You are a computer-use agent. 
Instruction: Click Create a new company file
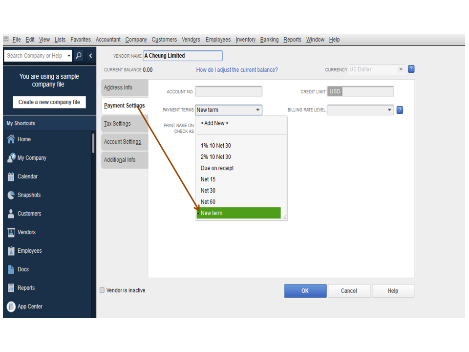tap(49, 102)
